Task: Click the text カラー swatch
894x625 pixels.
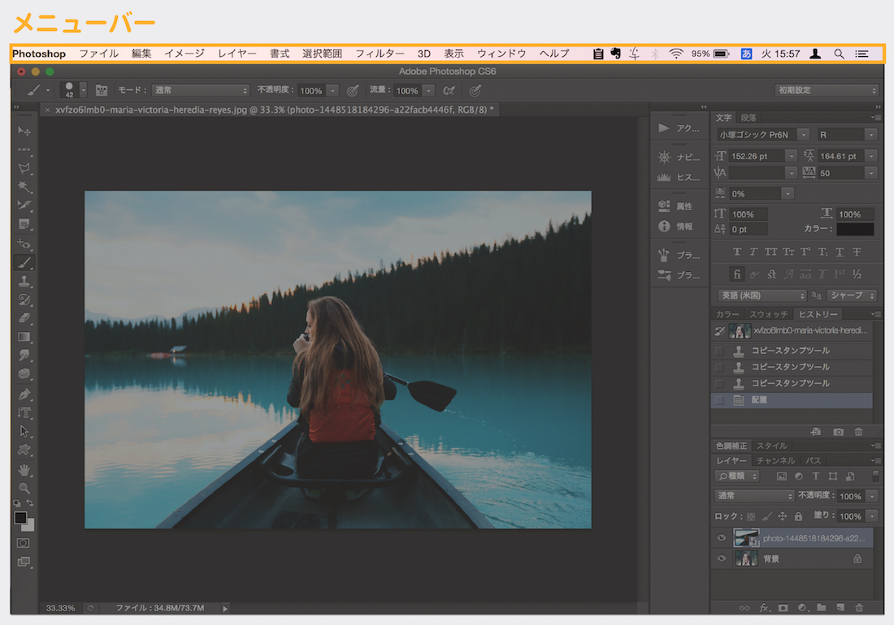Action: point(855,230)
